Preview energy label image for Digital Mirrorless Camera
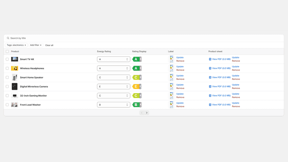This screenshot has width=288, height=162. (171, 87)
